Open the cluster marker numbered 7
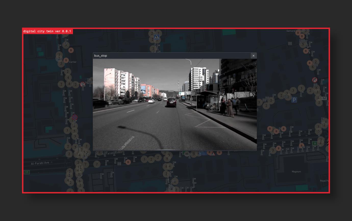This screenshot has width=352, height=221. tap(85, 164)
